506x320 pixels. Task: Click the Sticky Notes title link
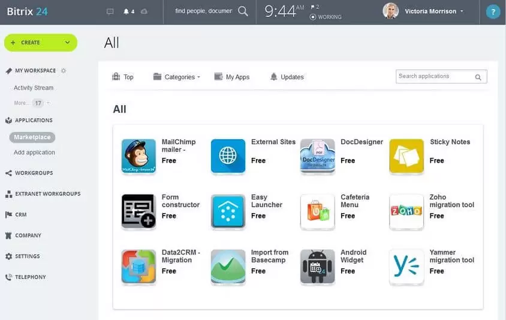[450, 142]
